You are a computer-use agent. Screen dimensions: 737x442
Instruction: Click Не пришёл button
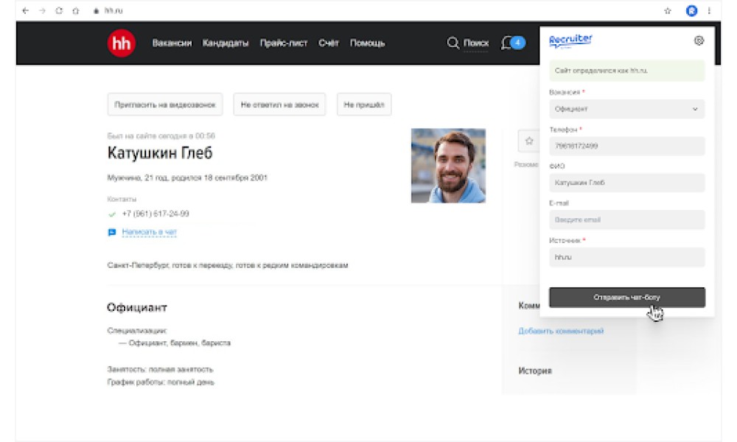(364, 105)
